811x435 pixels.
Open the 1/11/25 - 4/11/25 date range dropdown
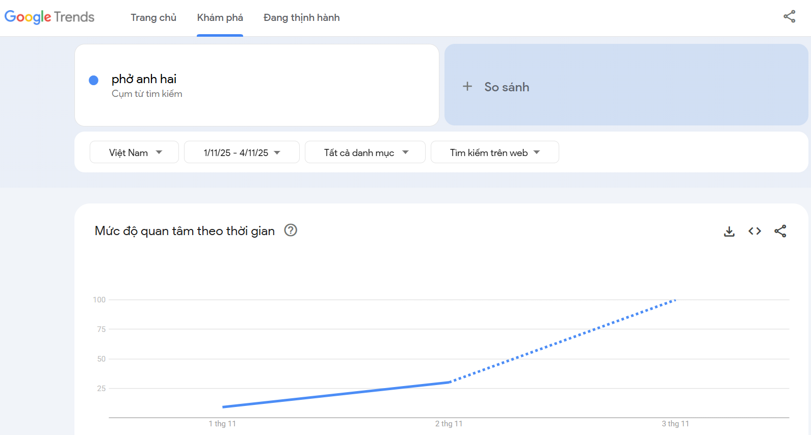click(242, 152)
